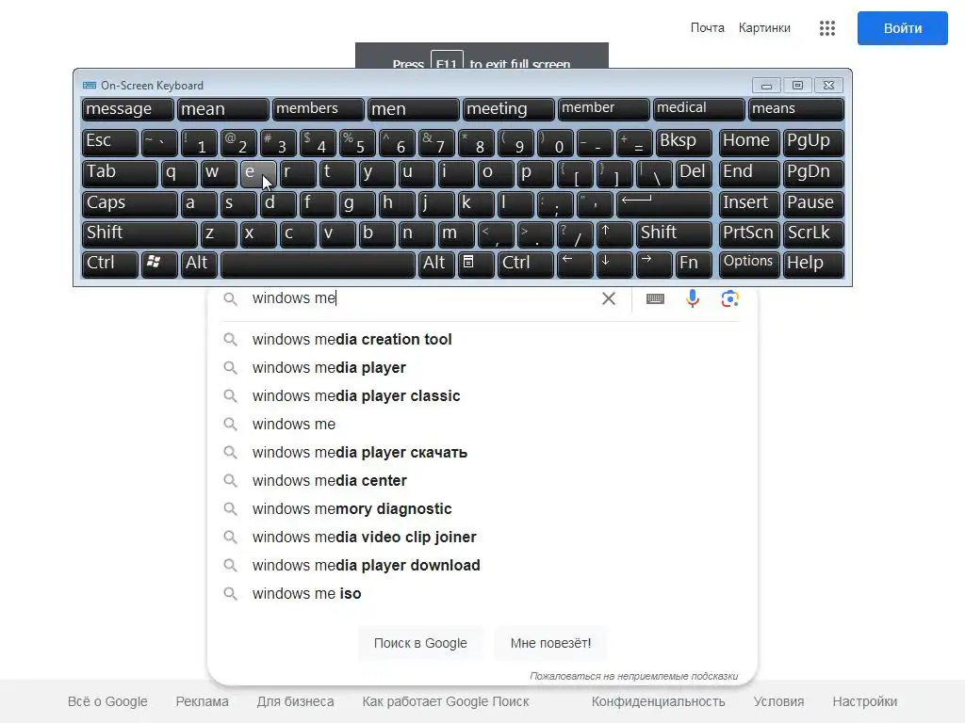
Task: Open Google's virtual keyboard icon in search box
Action: [x=655, y=298]
